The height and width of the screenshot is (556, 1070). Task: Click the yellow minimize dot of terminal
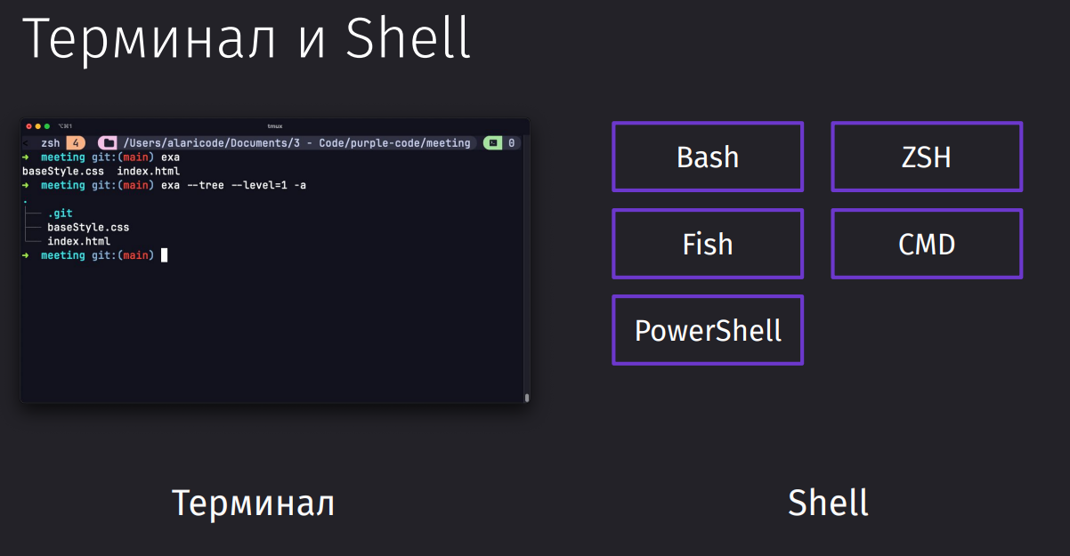[x=37, y=126]
